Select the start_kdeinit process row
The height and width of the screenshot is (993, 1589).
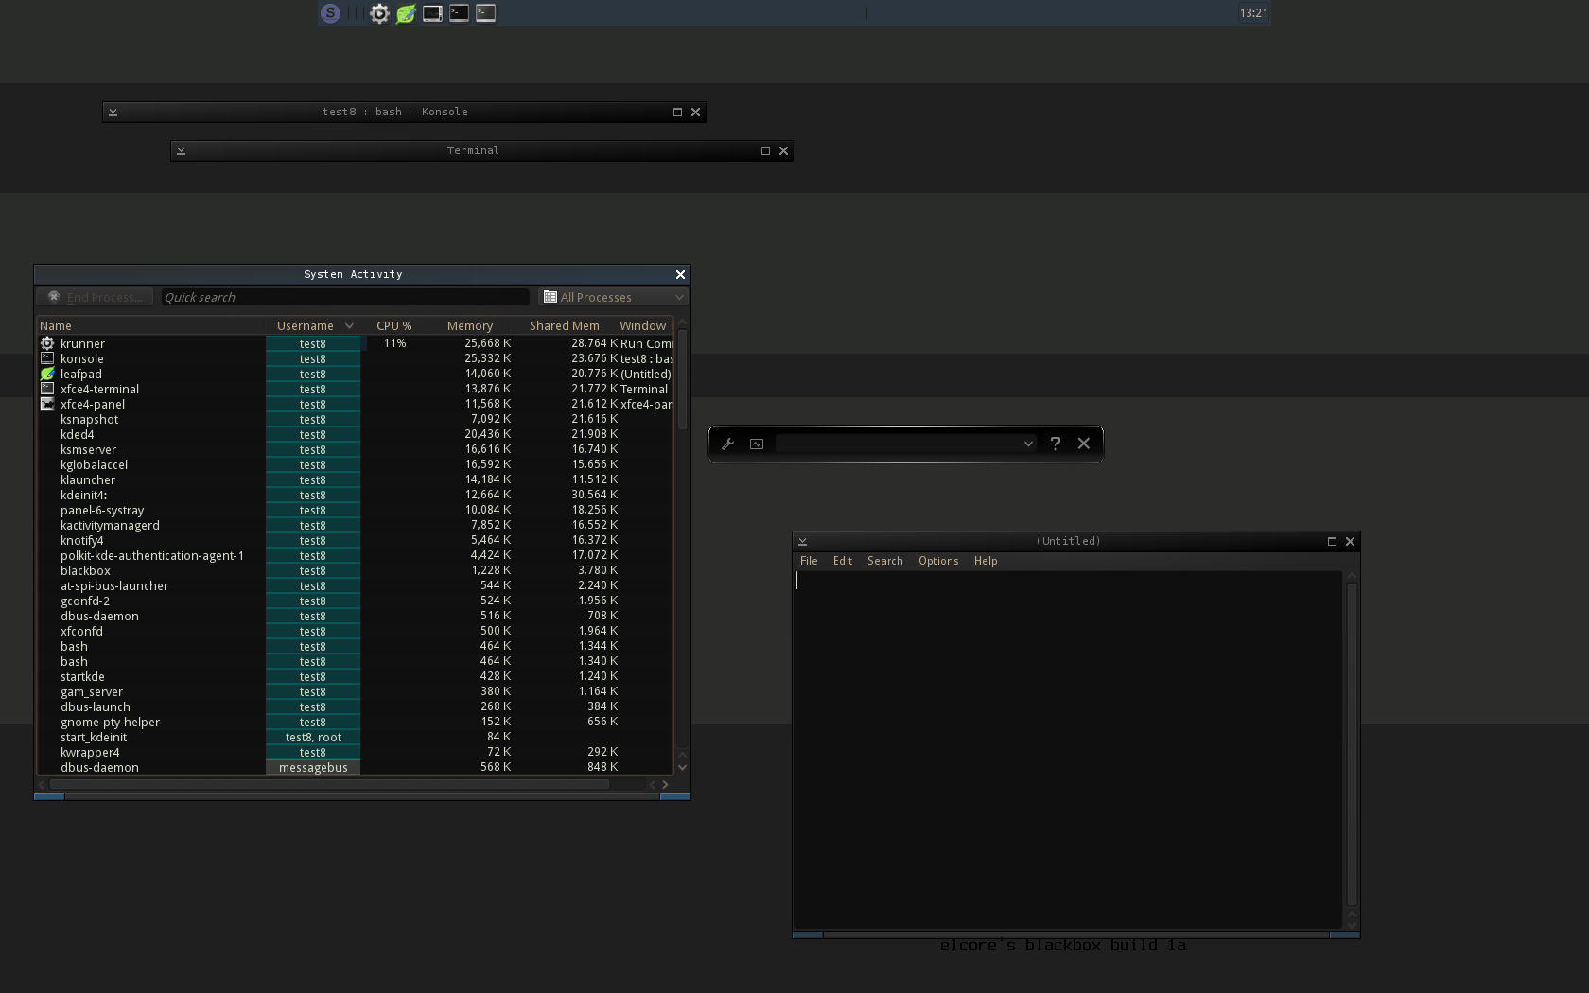[x=355, y=737]
